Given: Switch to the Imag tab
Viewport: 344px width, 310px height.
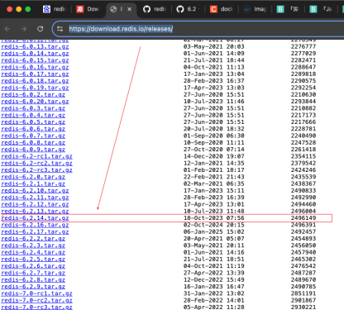Looking at the screenshot, I should [x=255, y=9].
